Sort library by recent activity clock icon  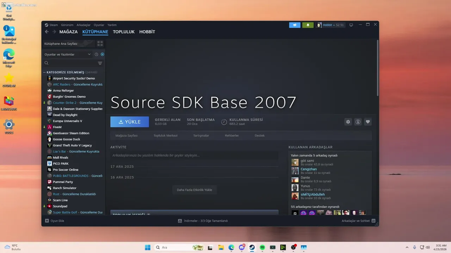tap(96, 54)
